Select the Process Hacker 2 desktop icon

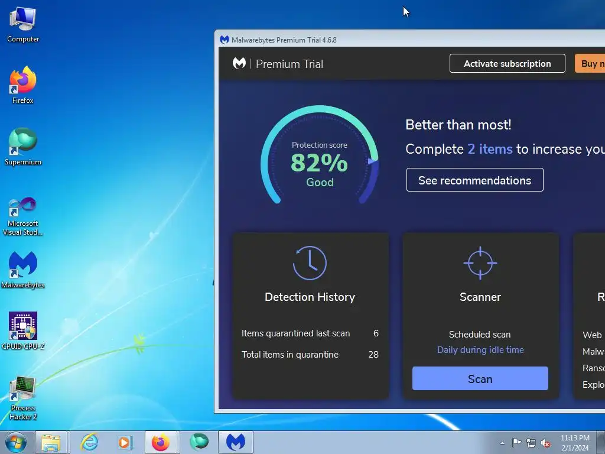coord(23,398)
